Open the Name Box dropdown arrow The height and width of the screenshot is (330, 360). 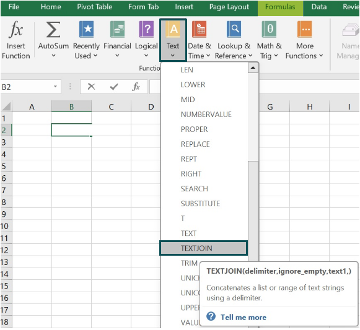tap(55, 87)
